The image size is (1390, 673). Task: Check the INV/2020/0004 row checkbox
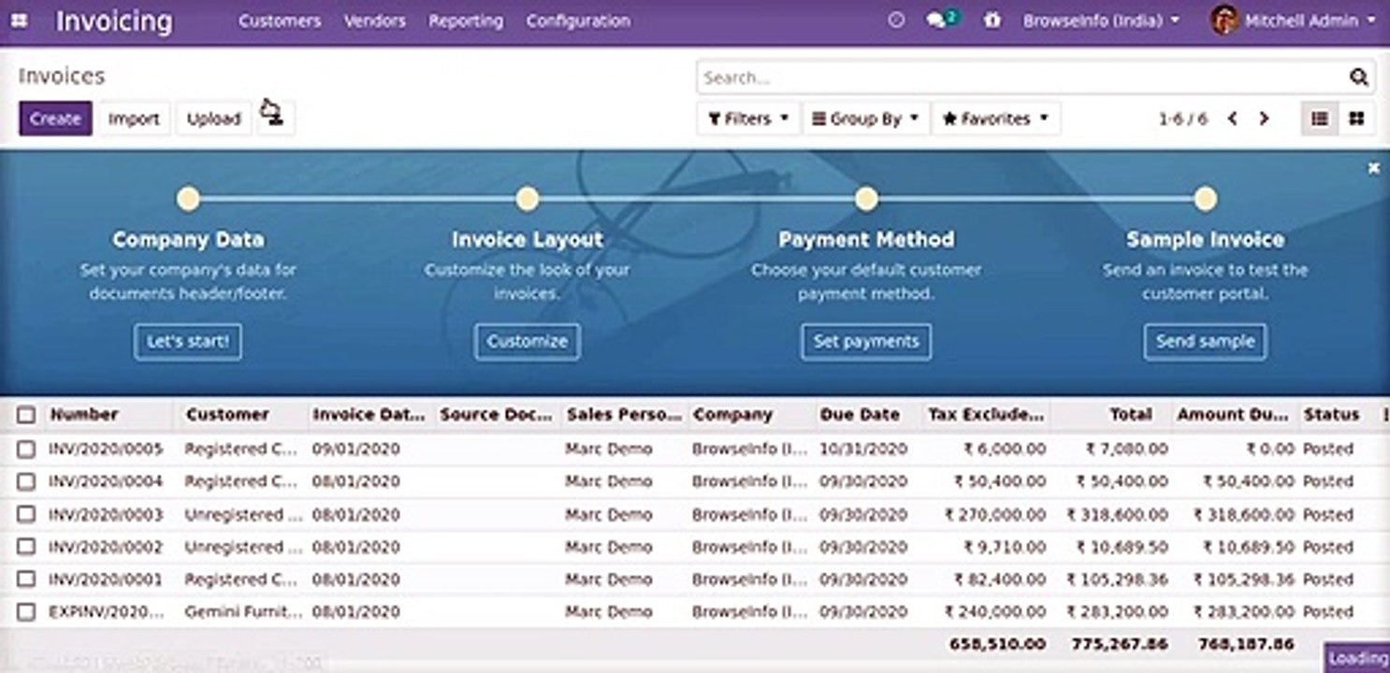coord(26,481)
